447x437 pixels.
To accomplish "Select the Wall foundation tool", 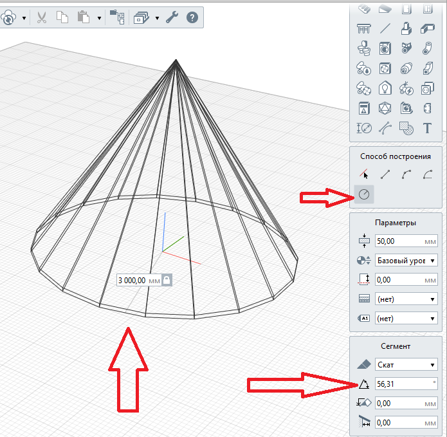I will click(428, 28).
